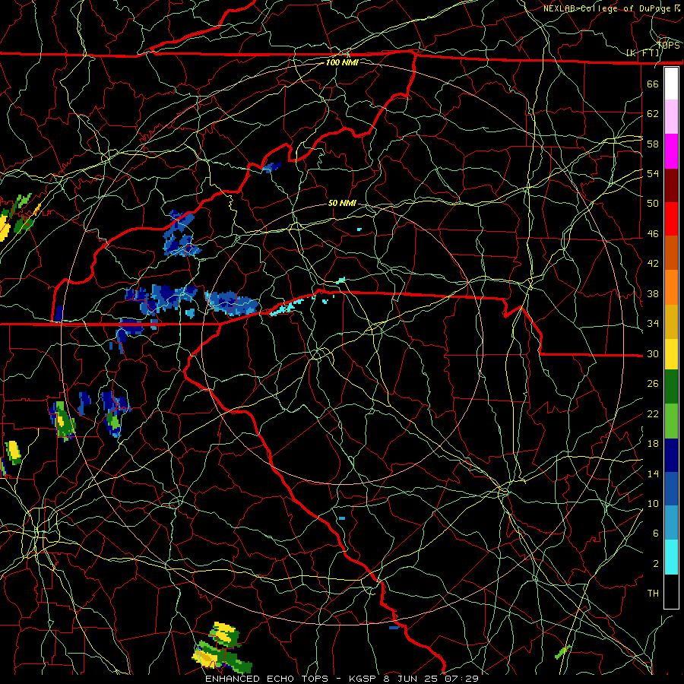The height and width of the screenshot is (684, 684).
Task: Click the legend value 18
Action: click(653, 444)
